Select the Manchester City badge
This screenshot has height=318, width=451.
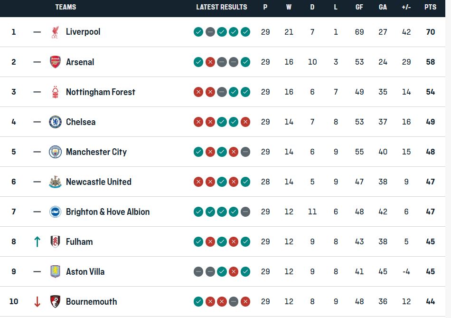pos(56,152)
